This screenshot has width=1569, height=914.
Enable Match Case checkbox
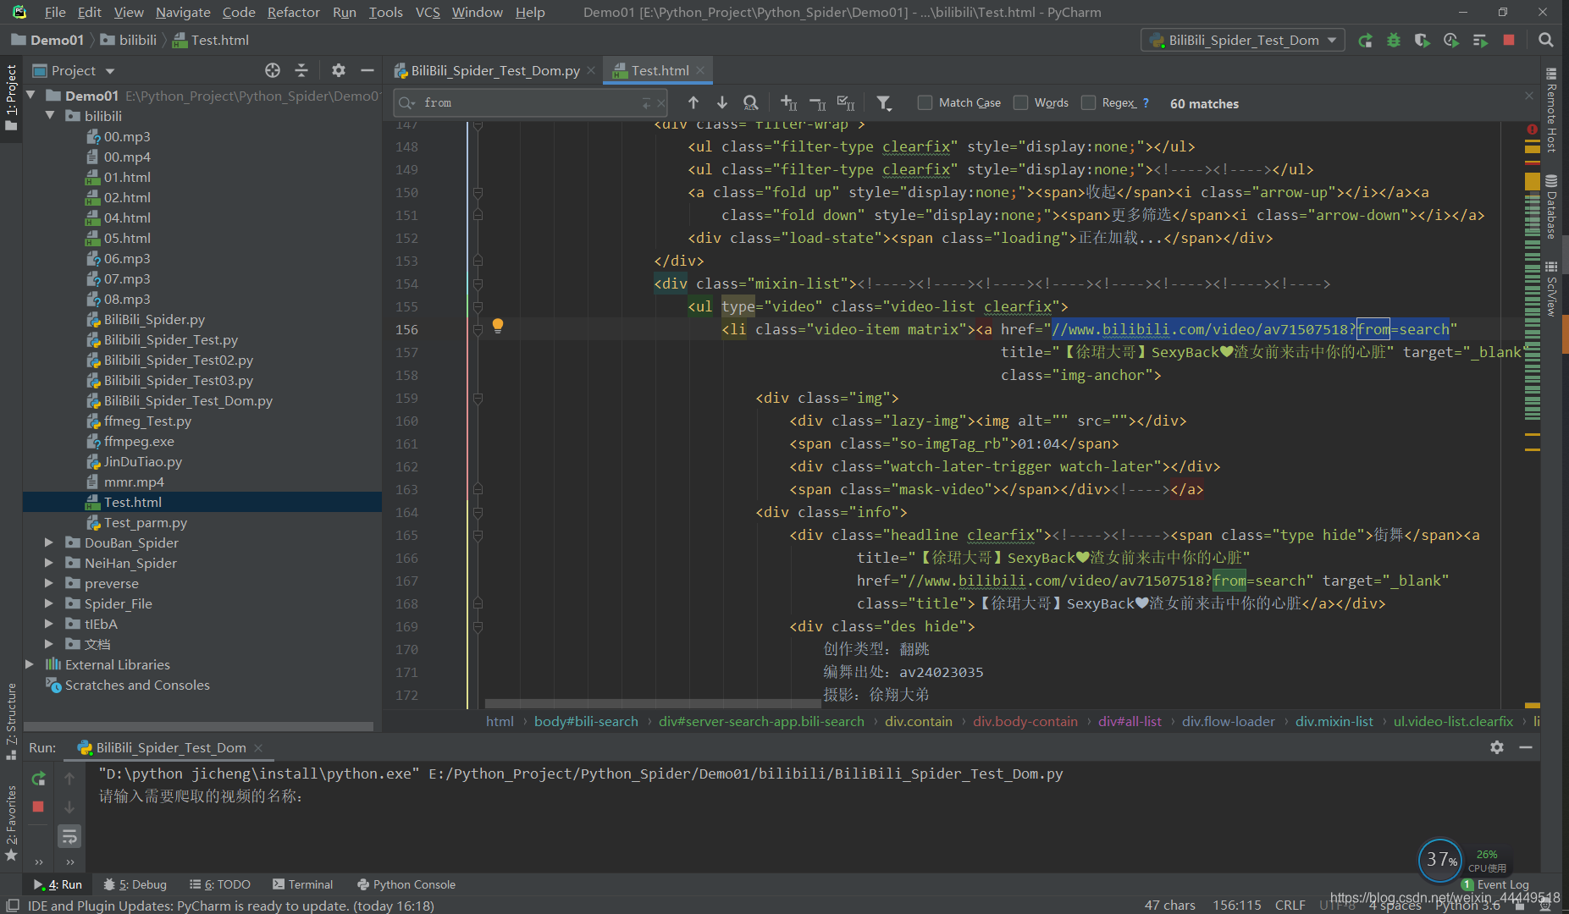925,102
